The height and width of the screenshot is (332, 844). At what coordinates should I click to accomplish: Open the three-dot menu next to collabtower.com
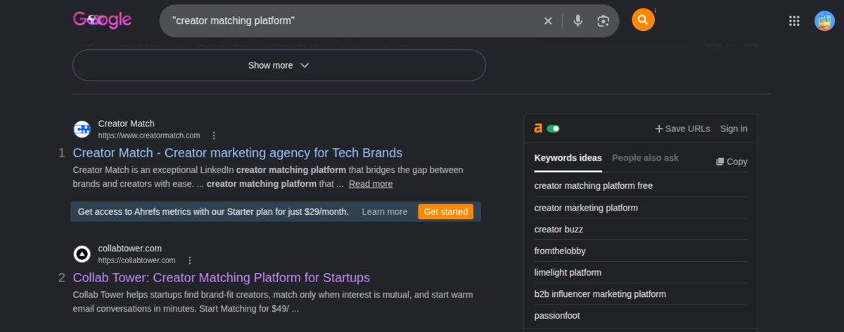189,260
